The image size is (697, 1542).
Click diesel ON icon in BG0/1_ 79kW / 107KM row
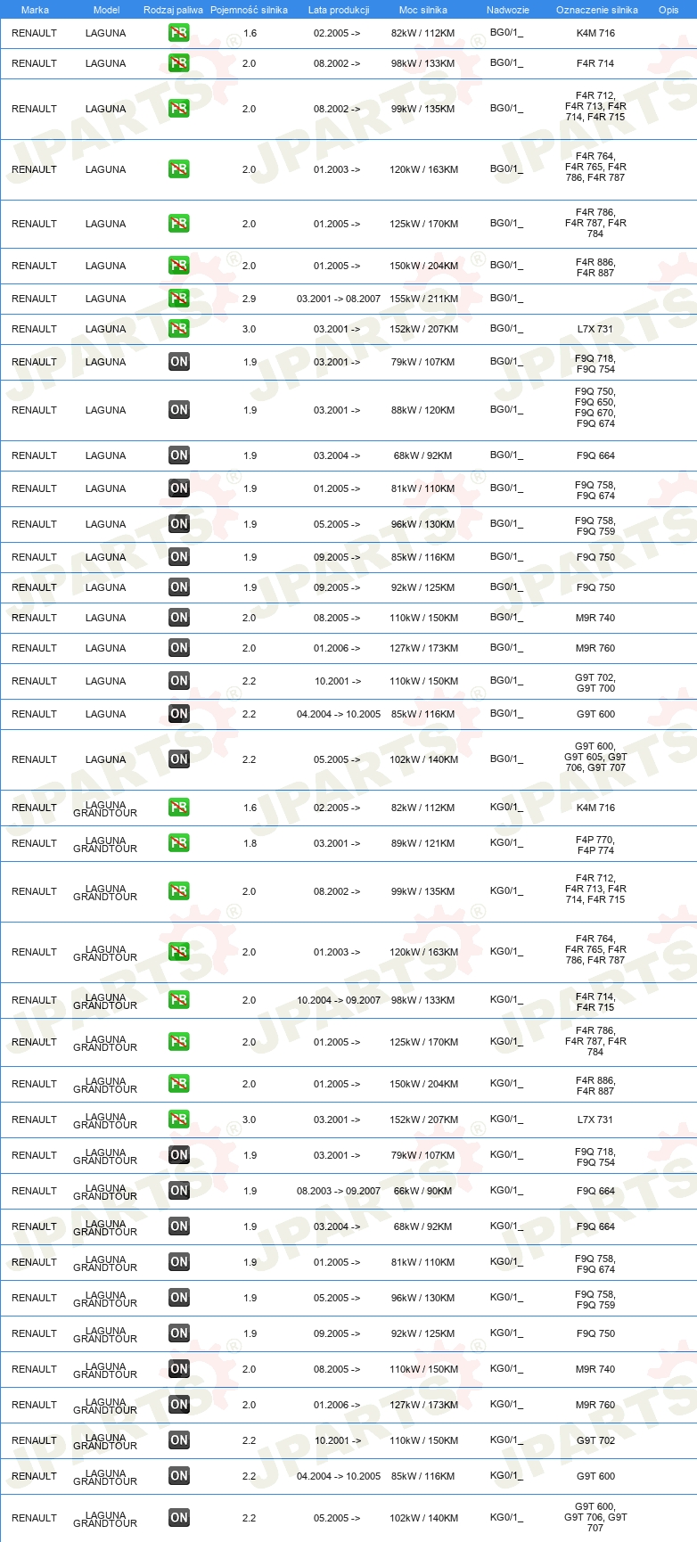[179, 362]
